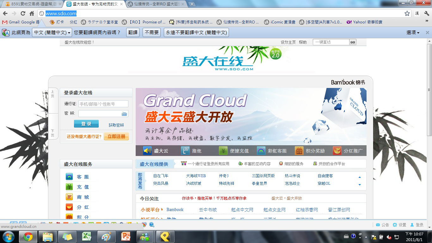Open the iComic 愛漫畫 bookmark
The width and height of the screenshot is (432, 243).
coord(280,22)
